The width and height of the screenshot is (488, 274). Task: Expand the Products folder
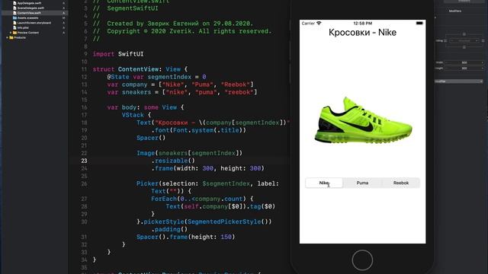pyautogui.click(x=7, y=37)
